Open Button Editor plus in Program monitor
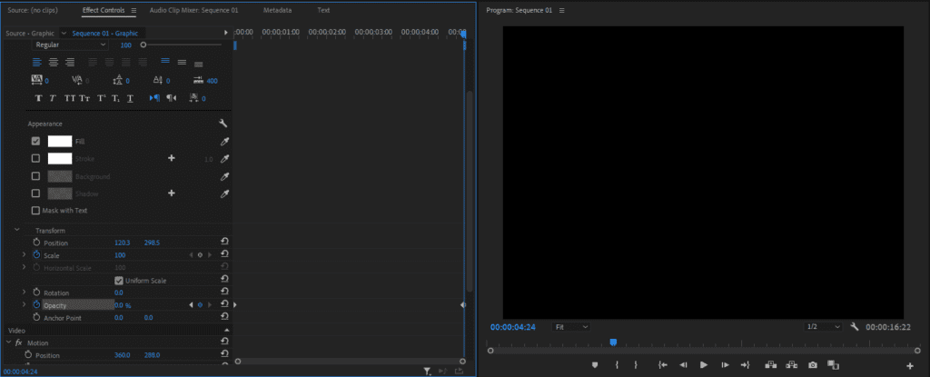The image size is (930, 377). (910, 366)
